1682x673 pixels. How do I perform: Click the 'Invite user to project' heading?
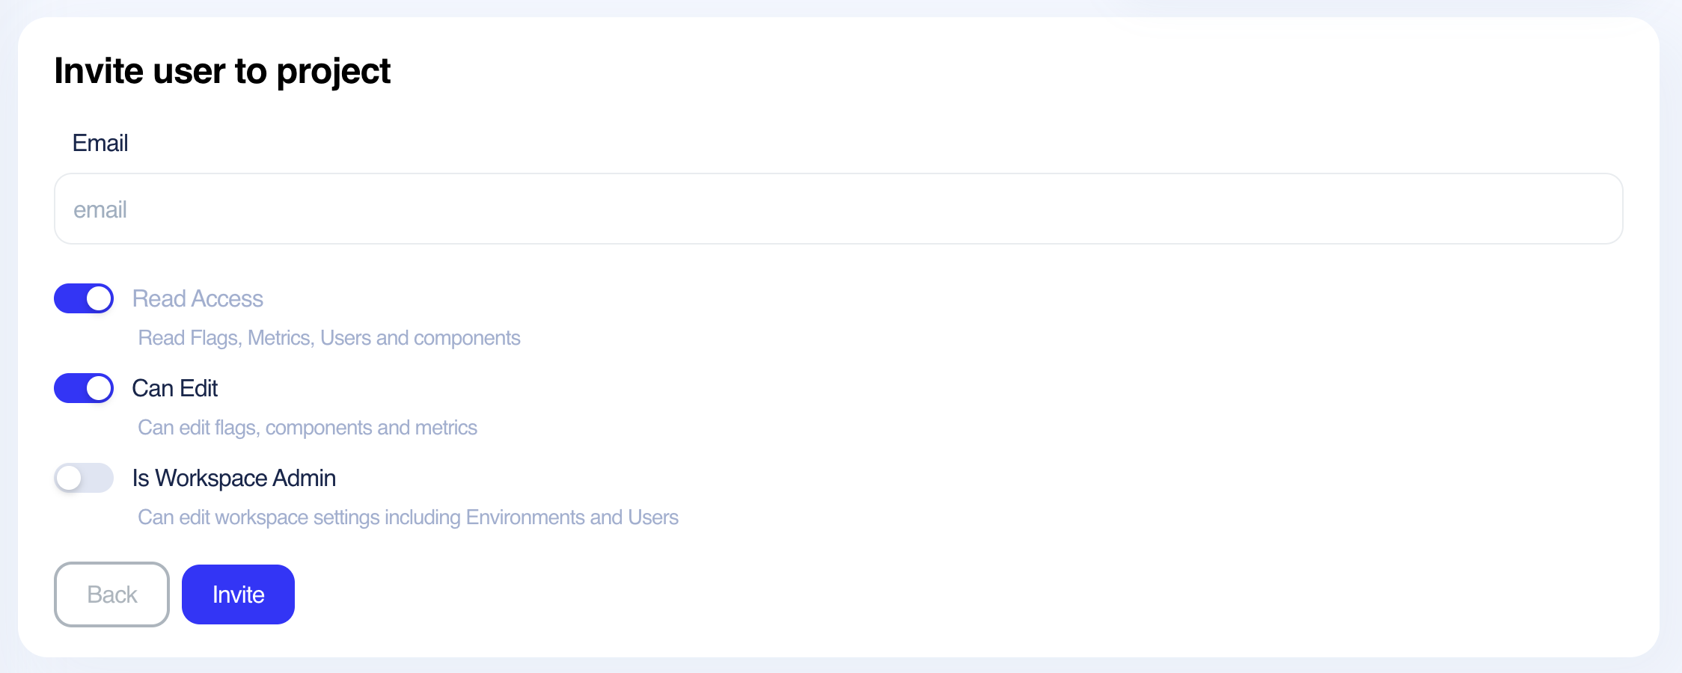coord(222,72)
